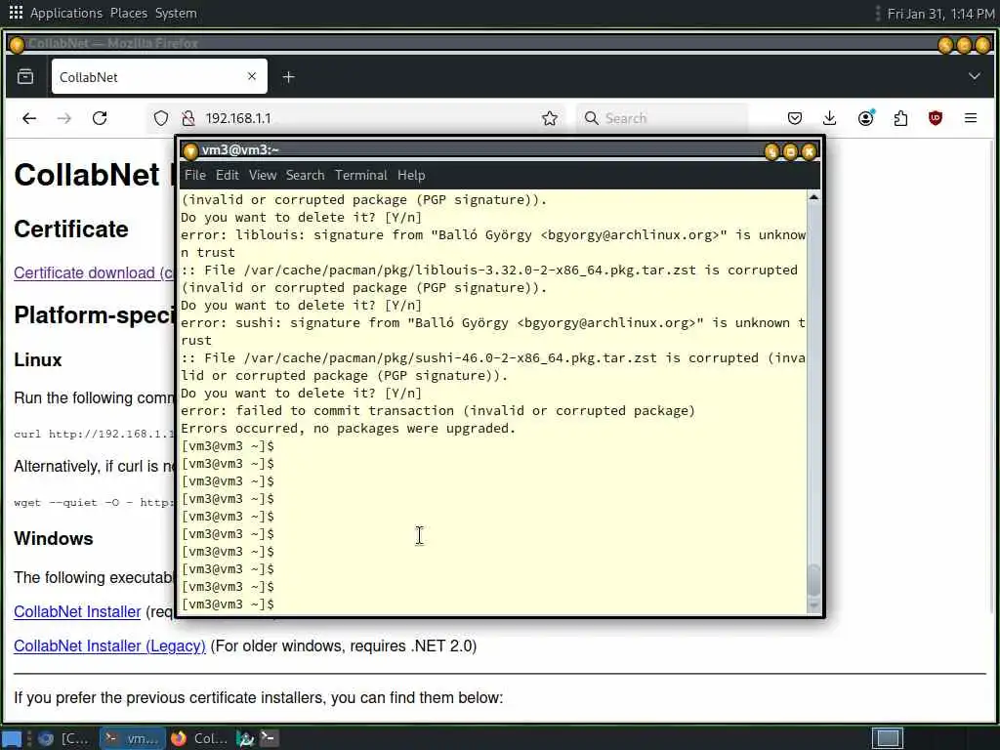Image resolution: width=1000 pixels, height=750 pixels.
Task: Open the terminal Help menu
Action: (x=411, y=176)
